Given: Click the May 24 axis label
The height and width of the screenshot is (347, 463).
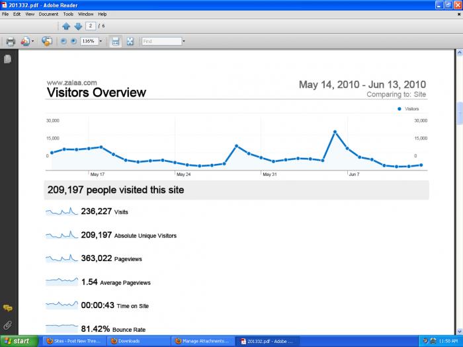Looking at the screenshot, I should coord(183,174).
